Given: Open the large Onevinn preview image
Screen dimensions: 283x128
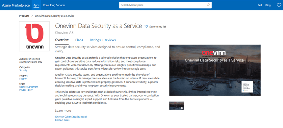Looking at the screenshot, I should click(215, 70).
